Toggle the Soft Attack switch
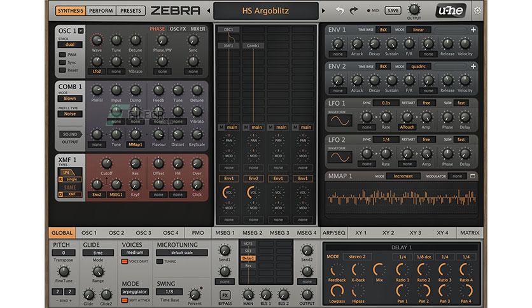 pos(125,300)
